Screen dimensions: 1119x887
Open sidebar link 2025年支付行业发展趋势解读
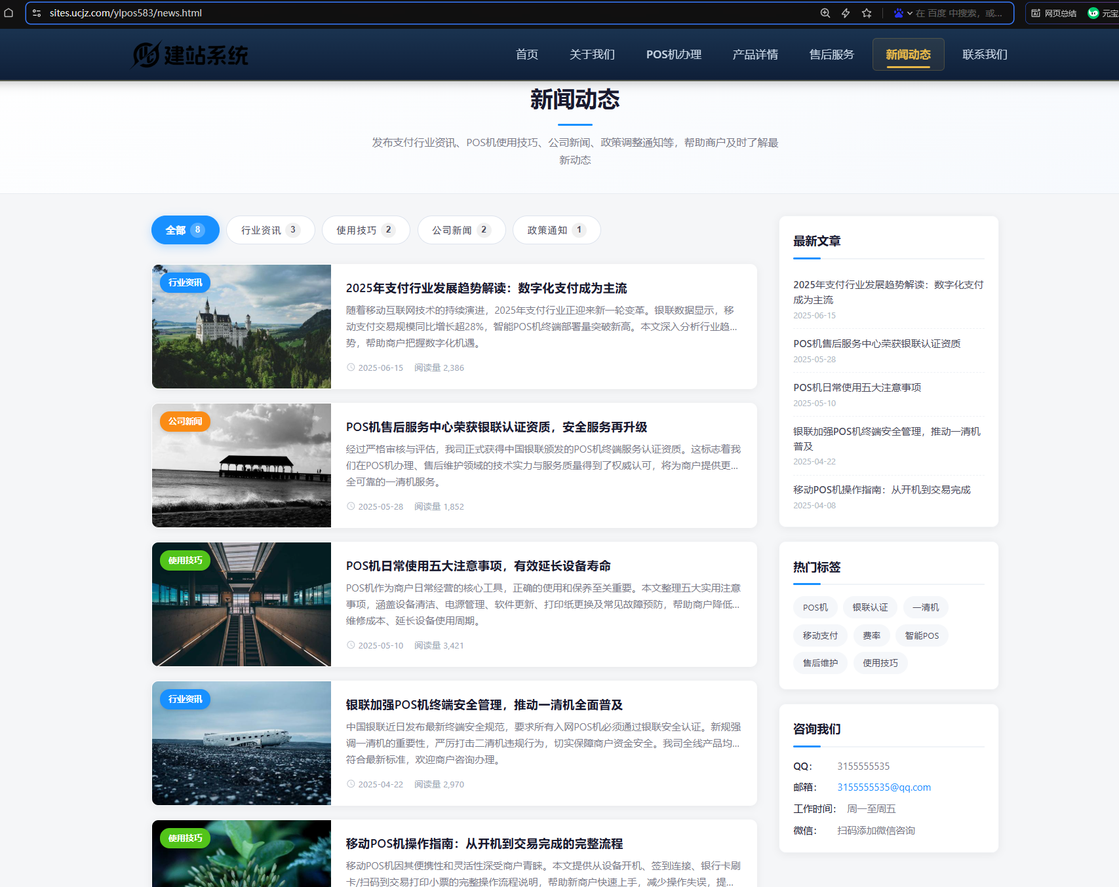point(888,292)
